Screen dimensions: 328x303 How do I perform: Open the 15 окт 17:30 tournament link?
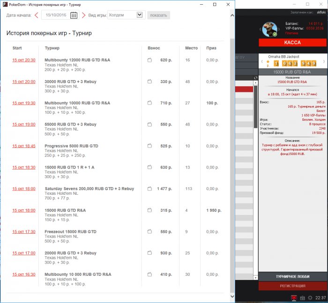click(23, 232)
